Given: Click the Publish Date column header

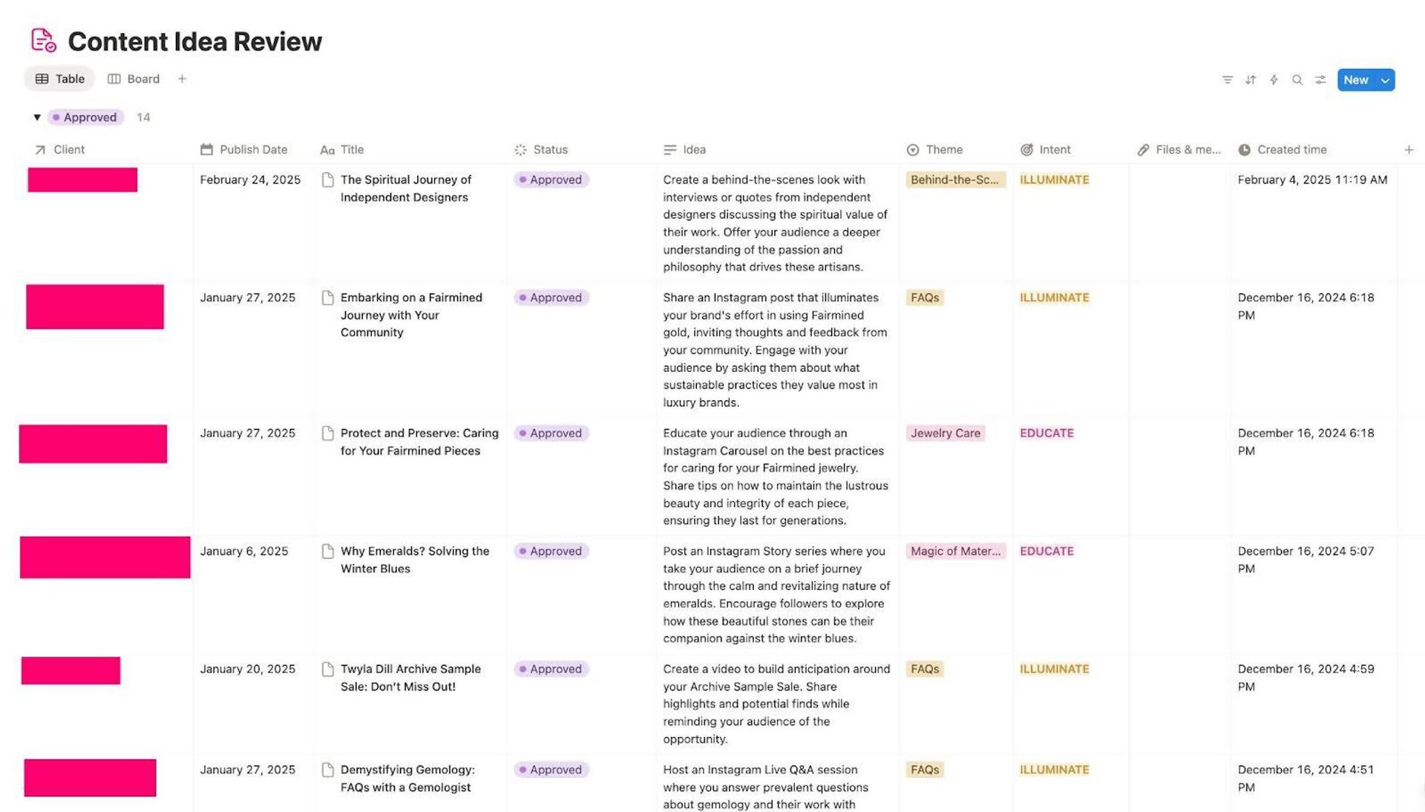Looking at the screenshot, I should (x=252, y=150).
